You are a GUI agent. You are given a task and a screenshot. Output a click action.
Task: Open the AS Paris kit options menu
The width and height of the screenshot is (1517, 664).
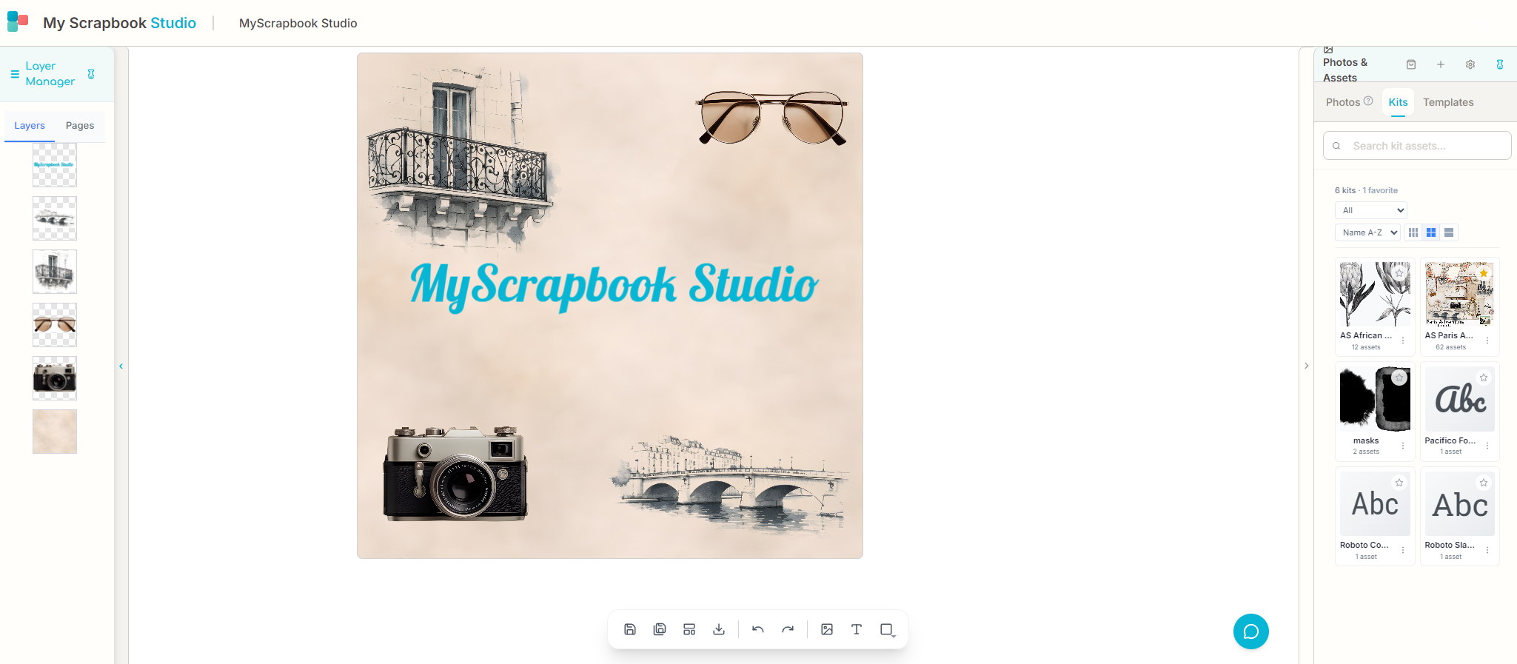[x=1487, y=341]
